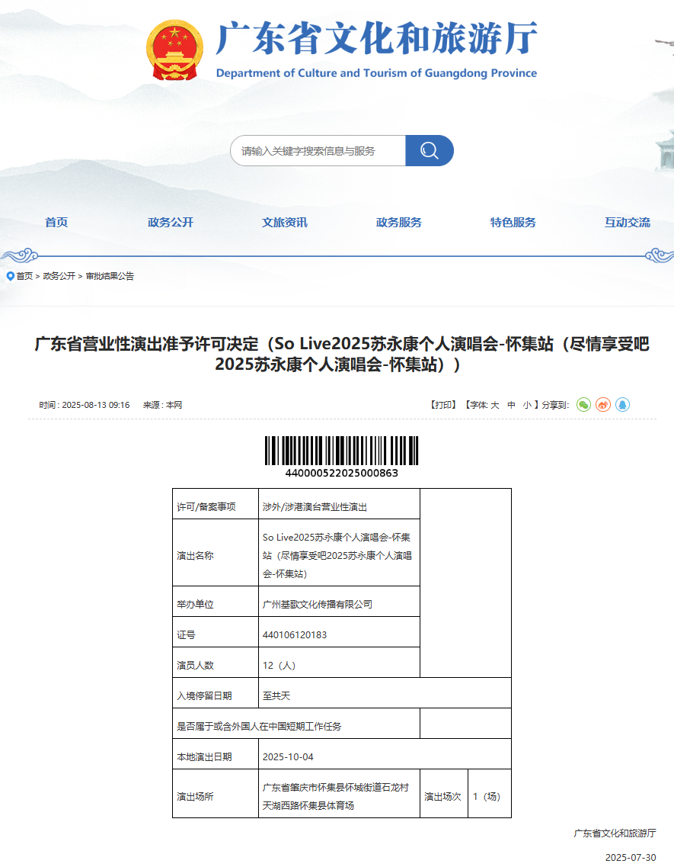
Task: Open the 文旅资讯 navigation menu
Action: pyautogui.click(x=285, y=223)
